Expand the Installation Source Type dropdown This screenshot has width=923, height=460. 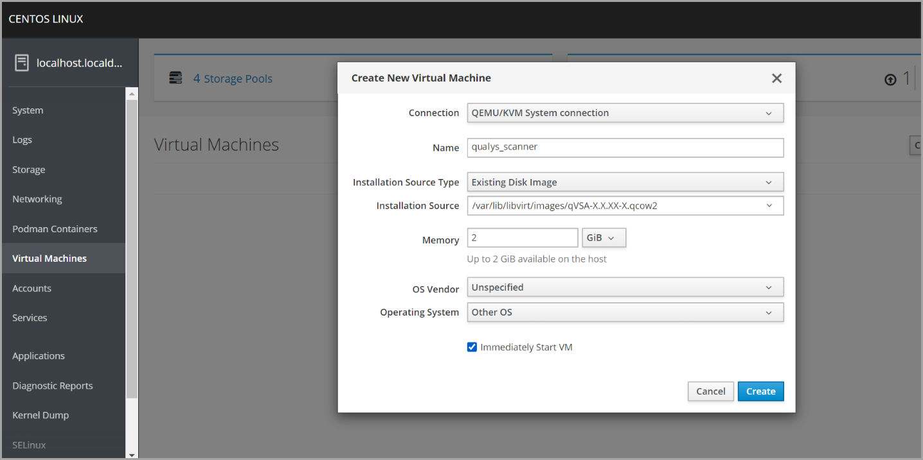pyautogui.click(x=625, y=182)
